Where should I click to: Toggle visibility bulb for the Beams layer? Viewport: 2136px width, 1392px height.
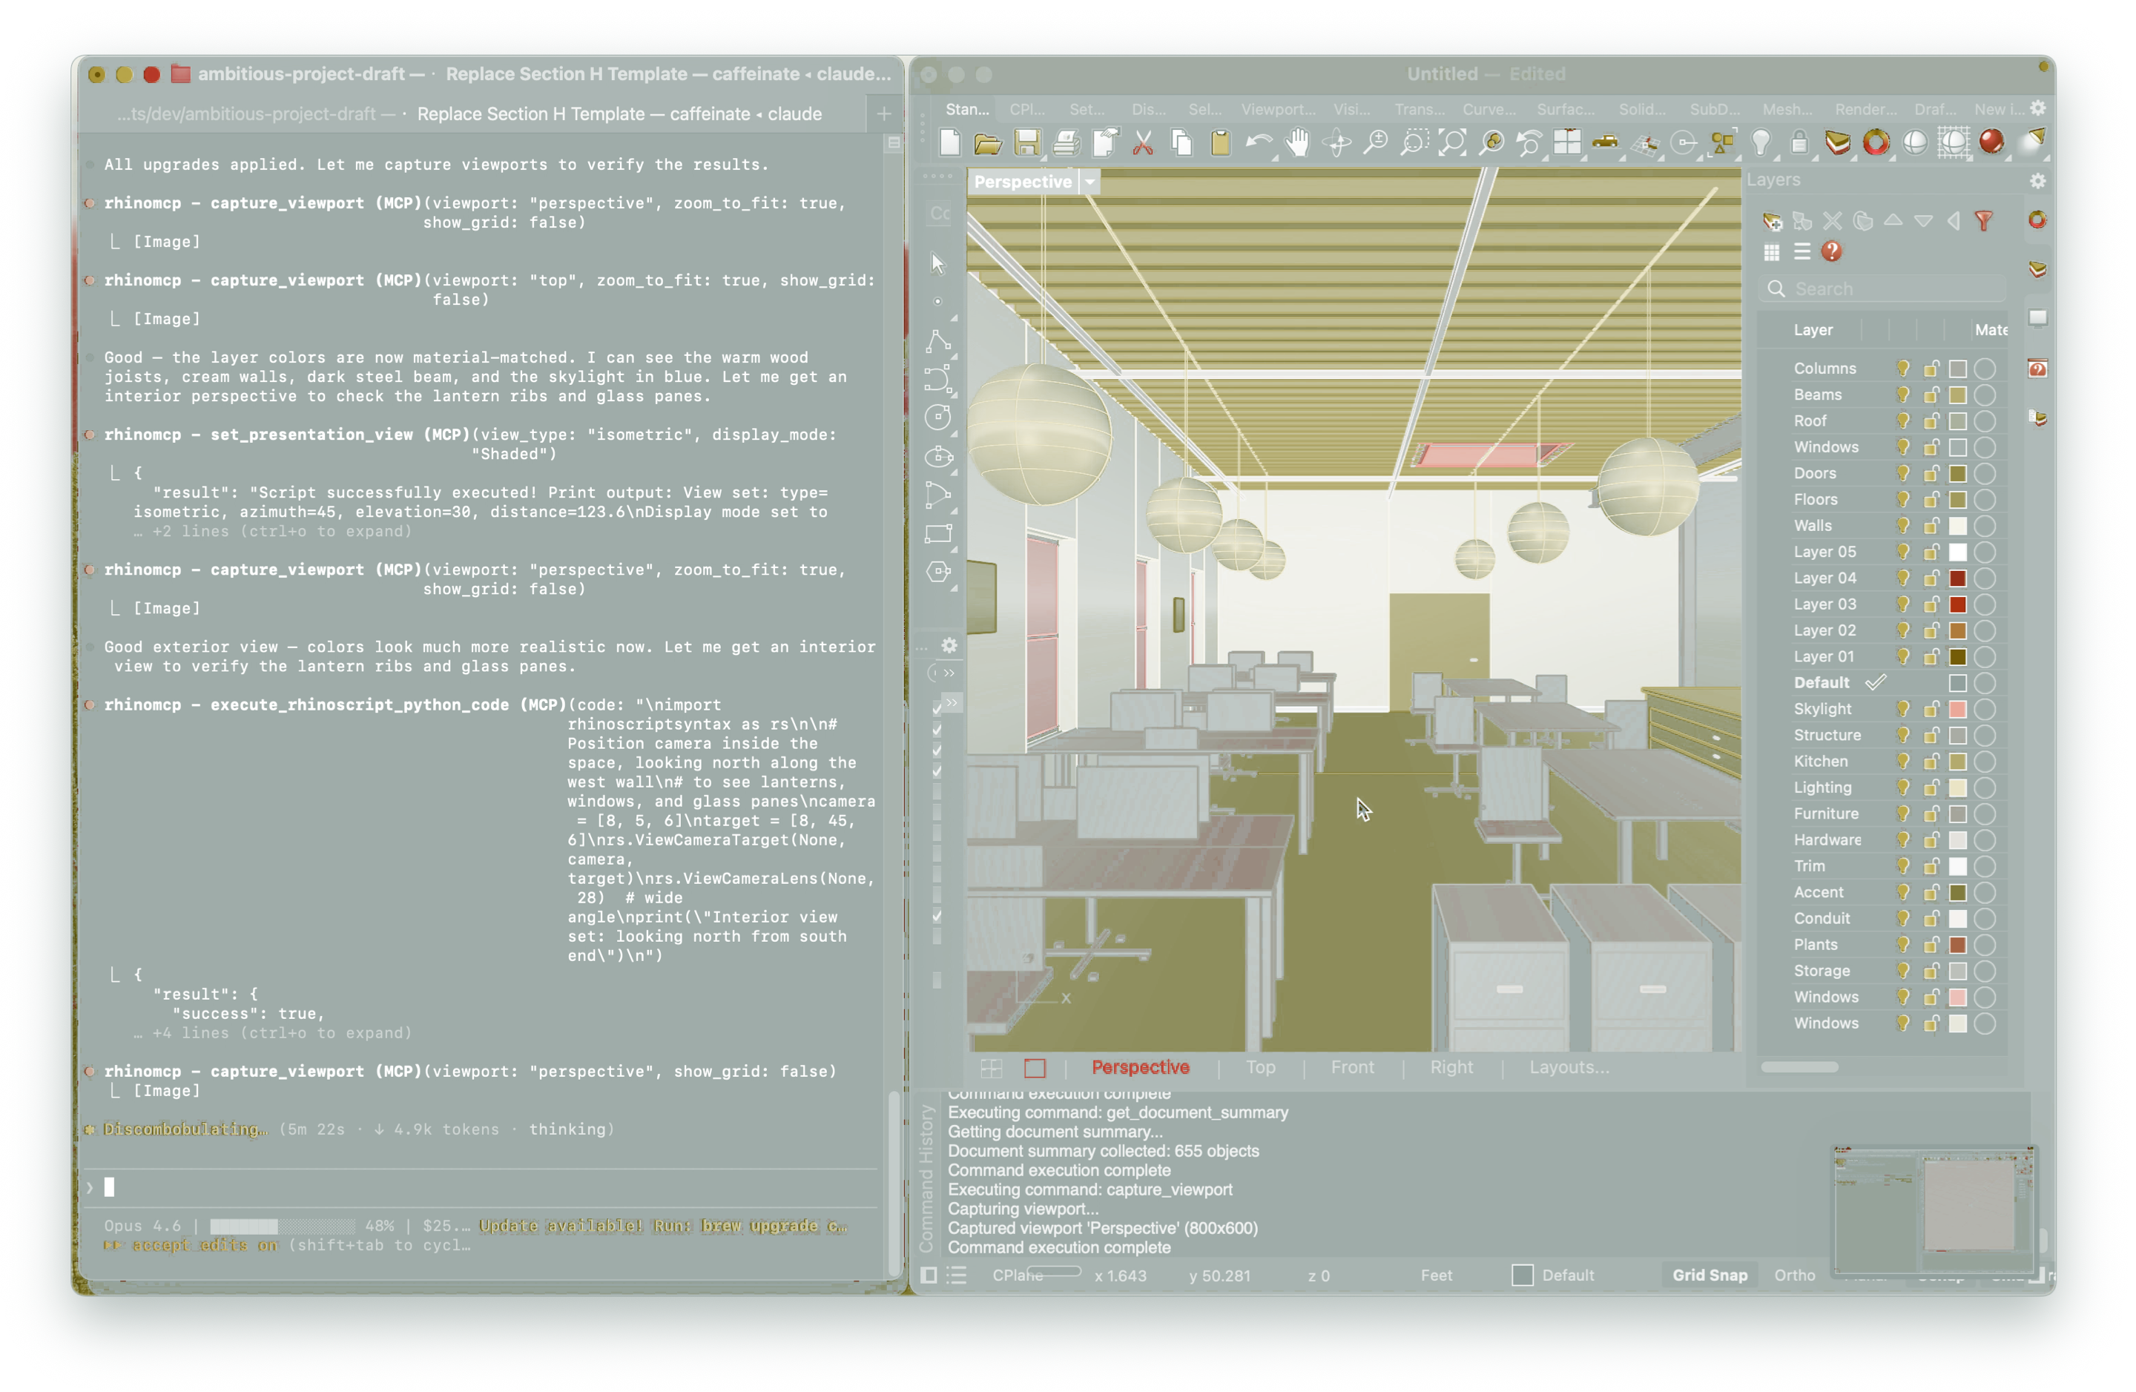pos(1902,395)
